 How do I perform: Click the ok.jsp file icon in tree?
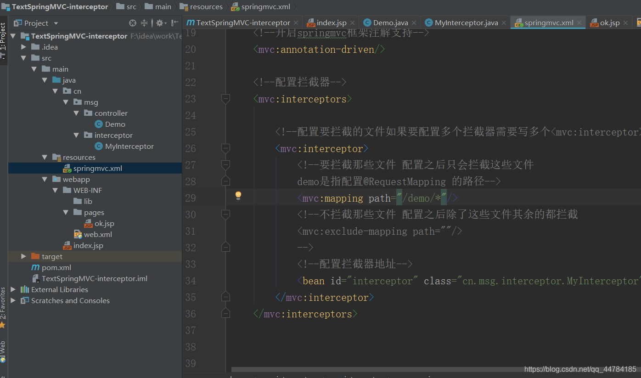88,223
